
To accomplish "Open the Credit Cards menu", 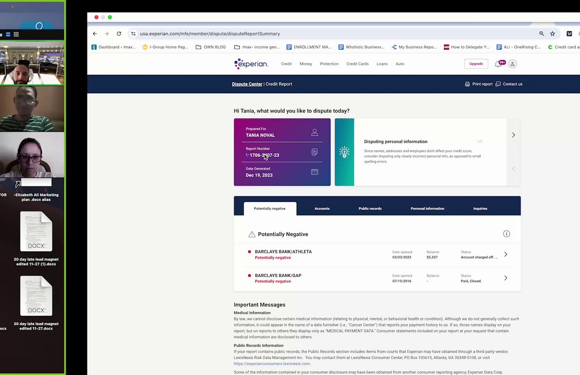I will (x=358, y=64).
